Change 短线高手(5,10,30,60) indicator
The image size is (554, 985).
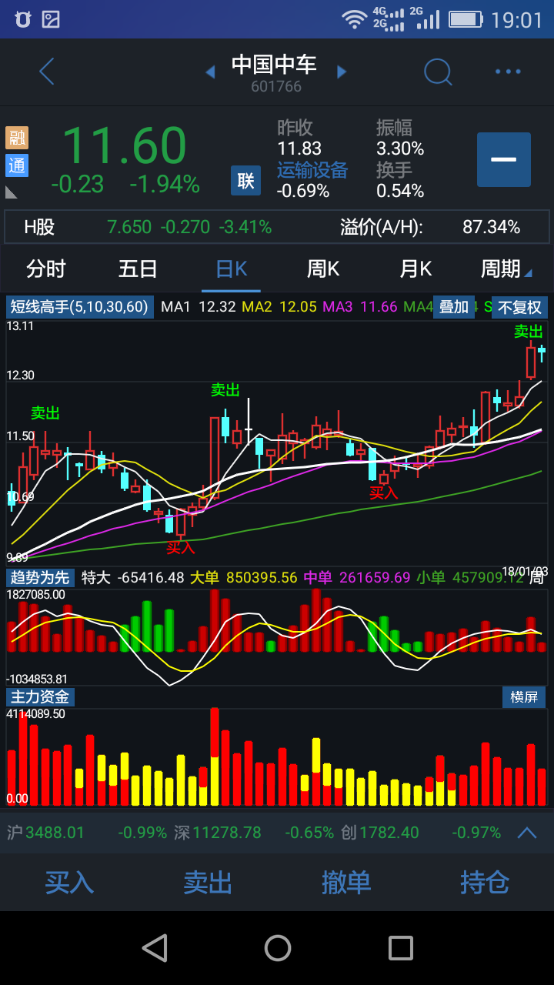[78, 307]
